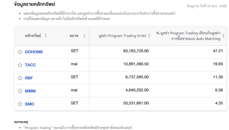This screenshot has height=130, width=229.
Task: Sort table using ตลาด column arrows
Action: [84, 36]
